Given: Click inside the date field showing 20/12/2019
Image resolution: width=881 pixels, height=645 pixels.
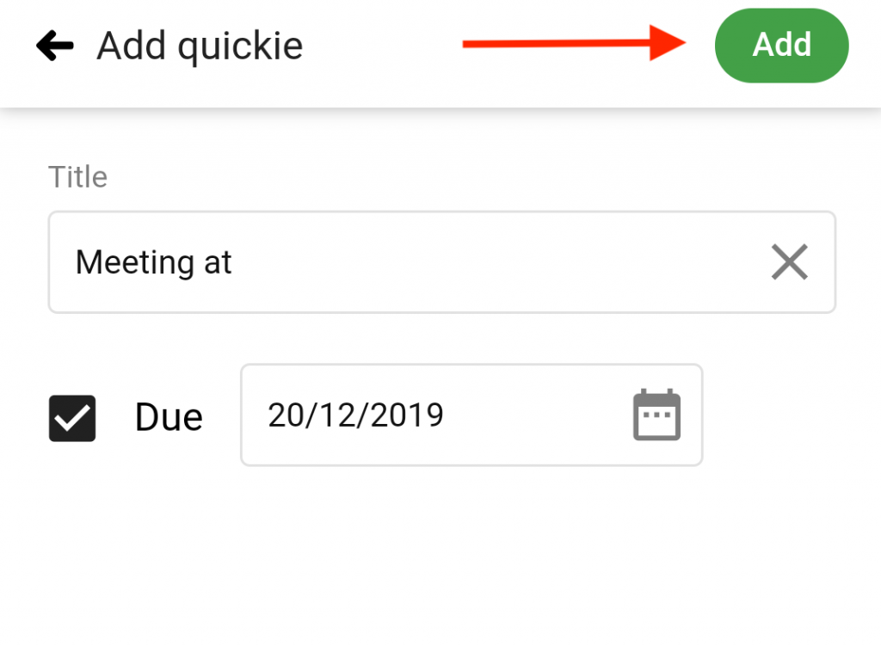Looking at the screenshot, I should point(387,415).
